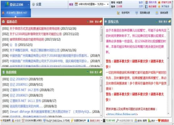Click the icon beside 助手相关
The image size is (174, 125).
pyautogui.click(x=118, y=13)
